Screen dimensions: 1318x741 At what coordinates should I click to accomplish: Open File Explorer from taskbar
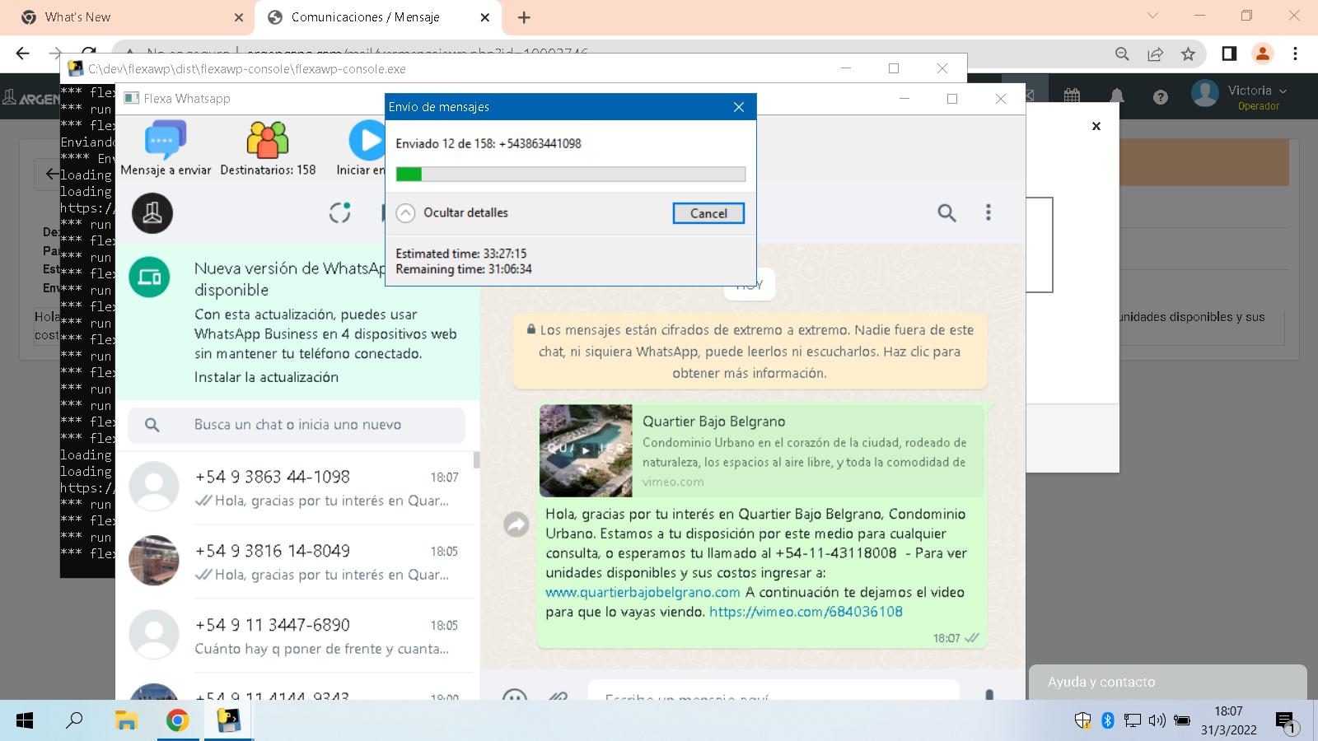pyautogui.click(x=126, y=721)
